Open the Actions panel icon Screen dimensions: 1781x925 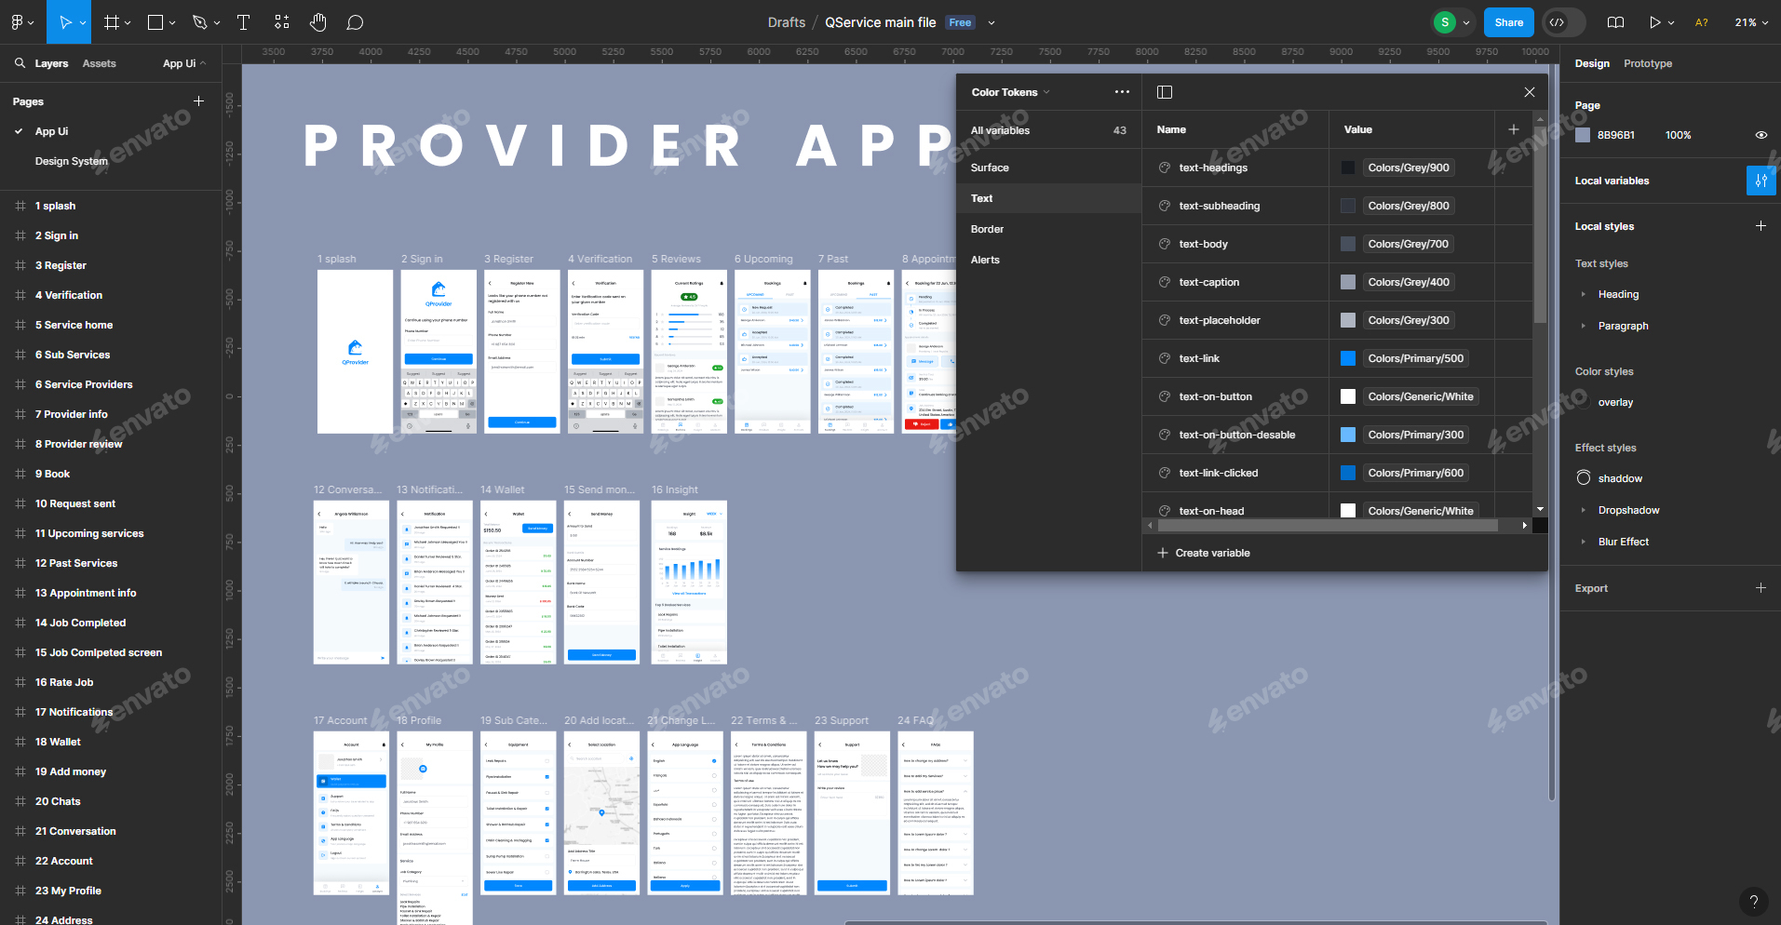tap(281, 21)
